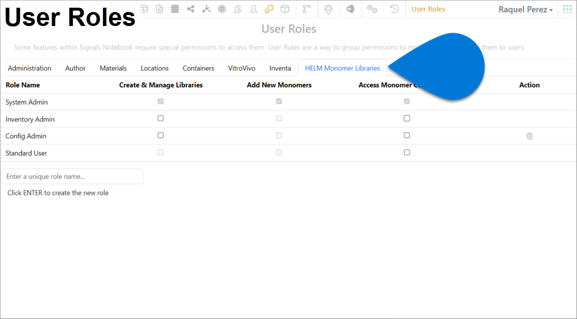The image size is (577, 319).
Task: Click the database stack icon
Action: [x=175, y=9]
